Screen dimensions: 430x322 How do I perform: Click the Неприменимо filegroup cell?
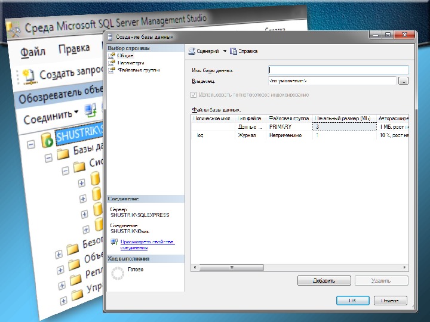click(289, 135)
